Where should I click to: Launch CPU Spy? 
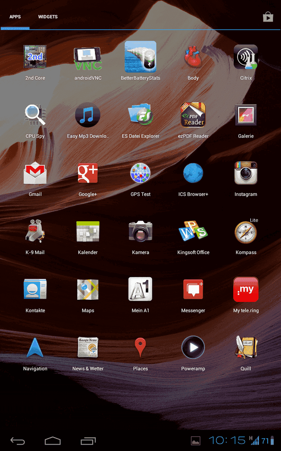pyautogui.click(x=35, y=115)
